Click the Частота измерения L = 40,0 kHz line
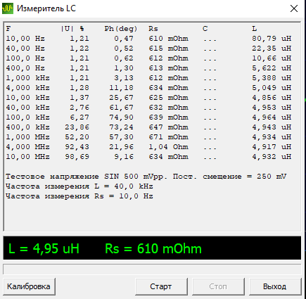This screenshot has height=299, width=306. pos(79,186)
